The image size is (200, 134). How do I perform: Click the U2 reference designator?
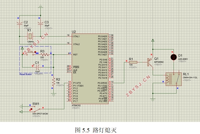pos(74,32)
